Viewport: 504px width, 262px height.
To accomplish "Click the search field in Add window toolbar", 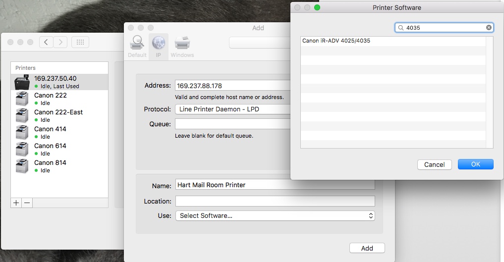I will [260, 43].
